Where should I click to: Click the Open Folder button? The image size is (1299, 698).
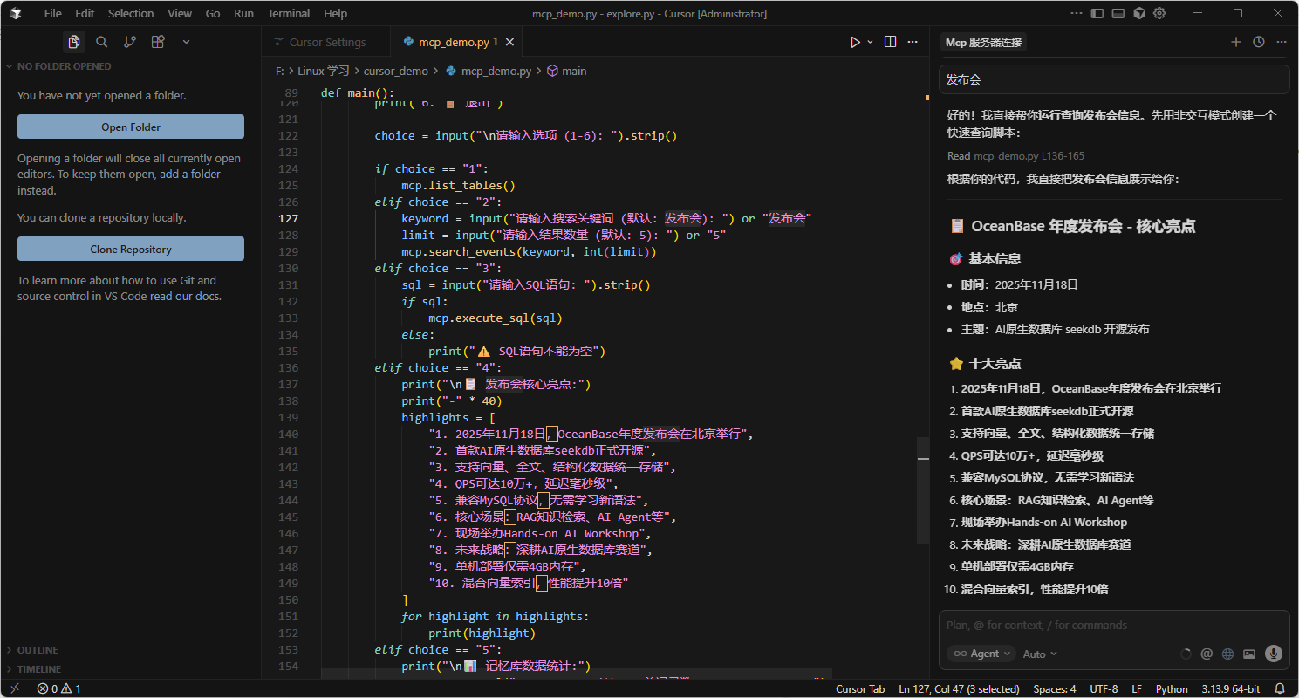131,127
